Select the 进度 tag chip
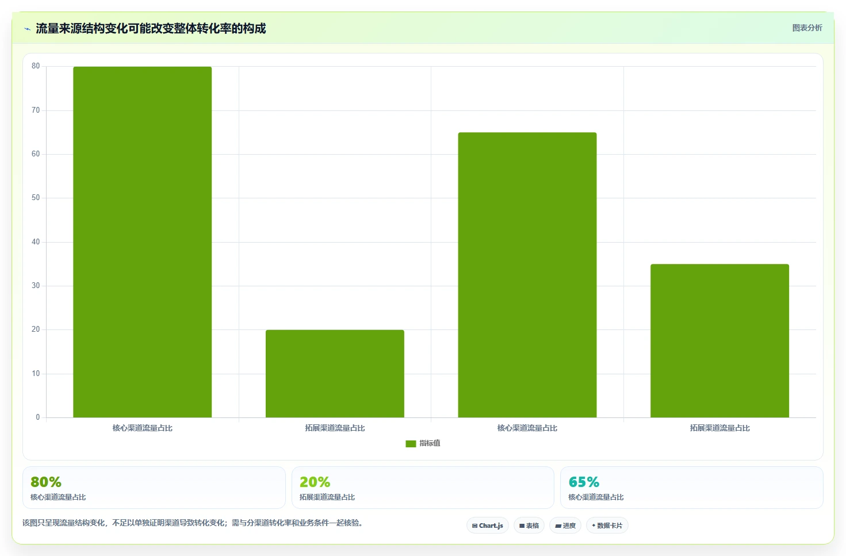The image size is (846, 556). (x=565, y=526)
